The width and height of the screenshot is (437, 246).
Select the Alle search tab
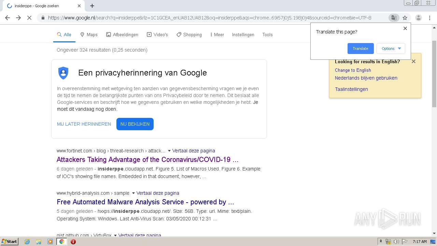click(64, 35)
